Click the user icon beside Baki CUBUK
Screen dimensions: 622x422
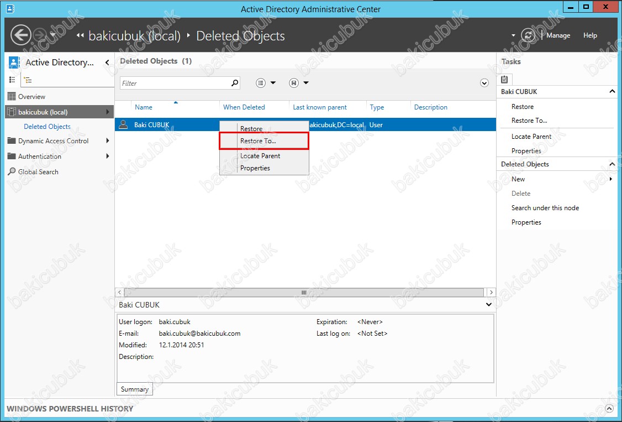[x=123, y=124]
